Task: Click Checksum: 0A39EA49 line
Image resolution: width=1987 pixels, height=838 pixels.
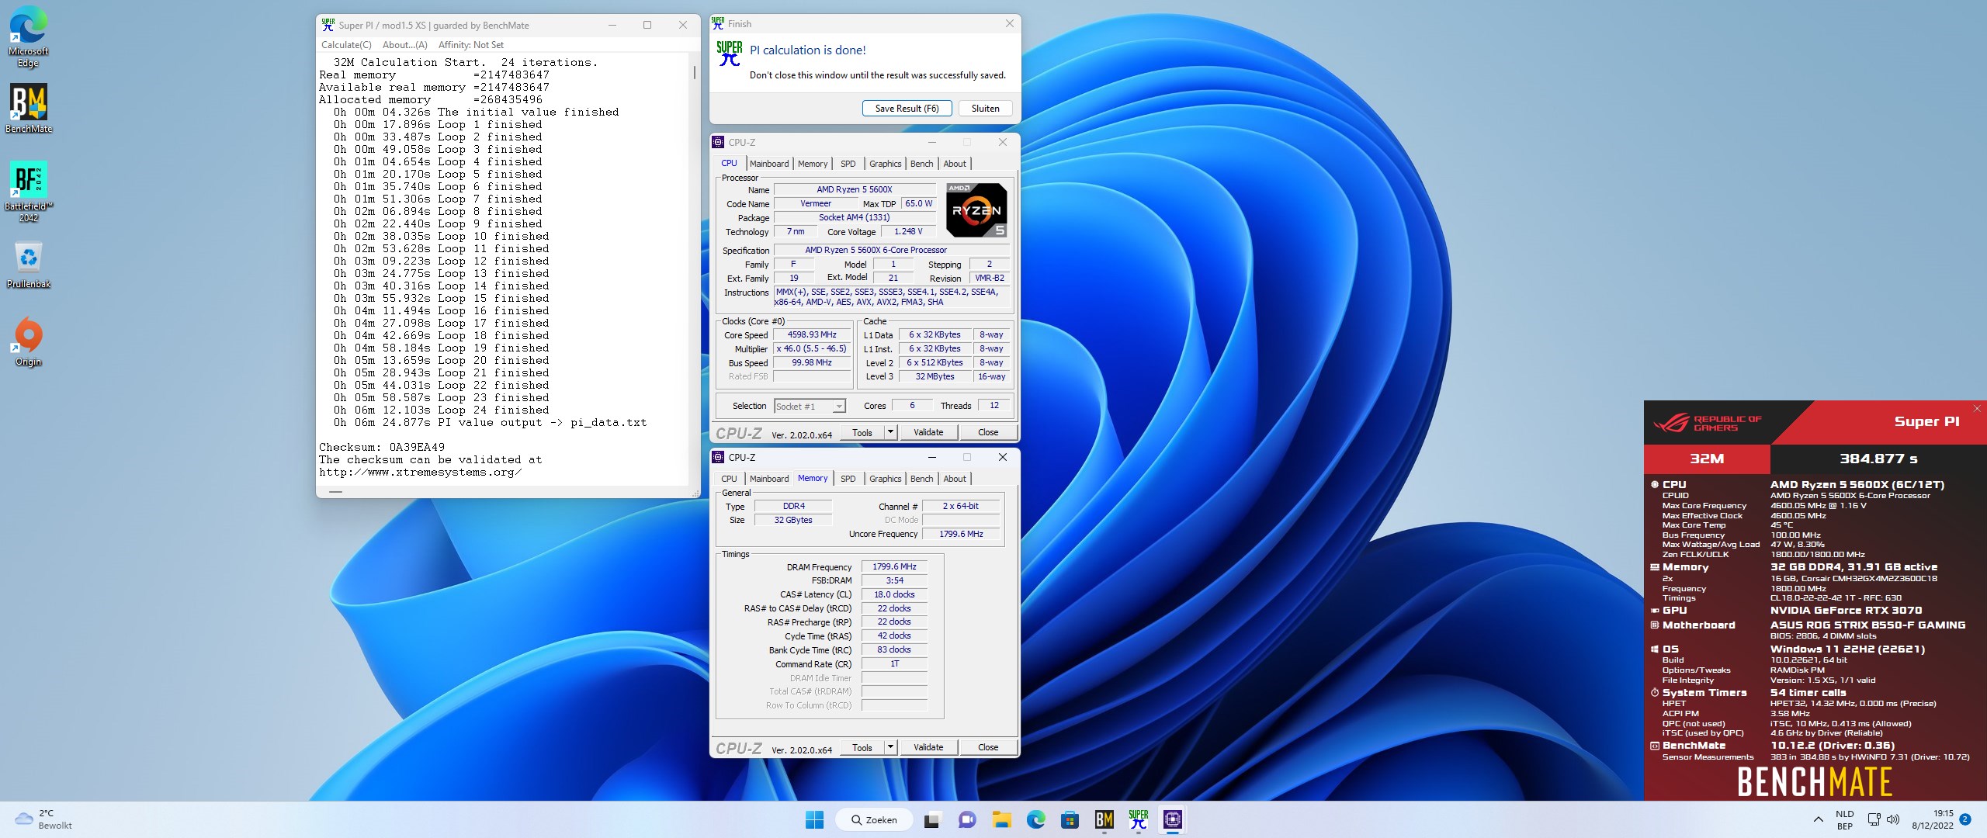Action: click(382, 447)
